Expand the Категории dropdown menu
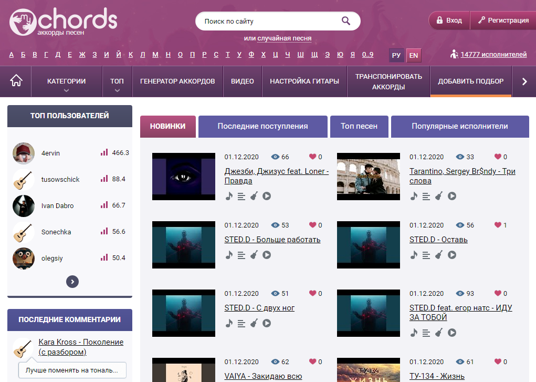 66,82
